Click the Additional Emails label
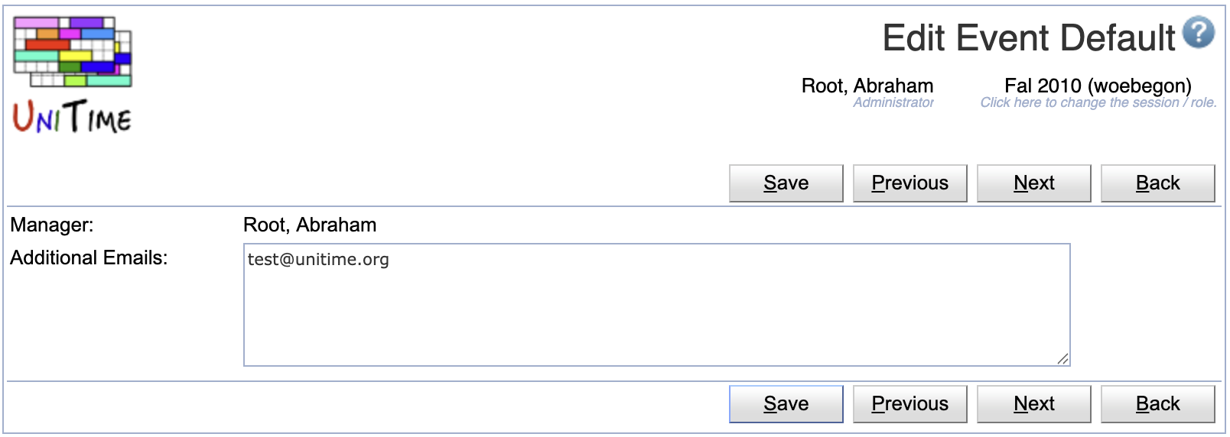The width and height of the screenshot is (1230, 437). [x=89, y=257]
